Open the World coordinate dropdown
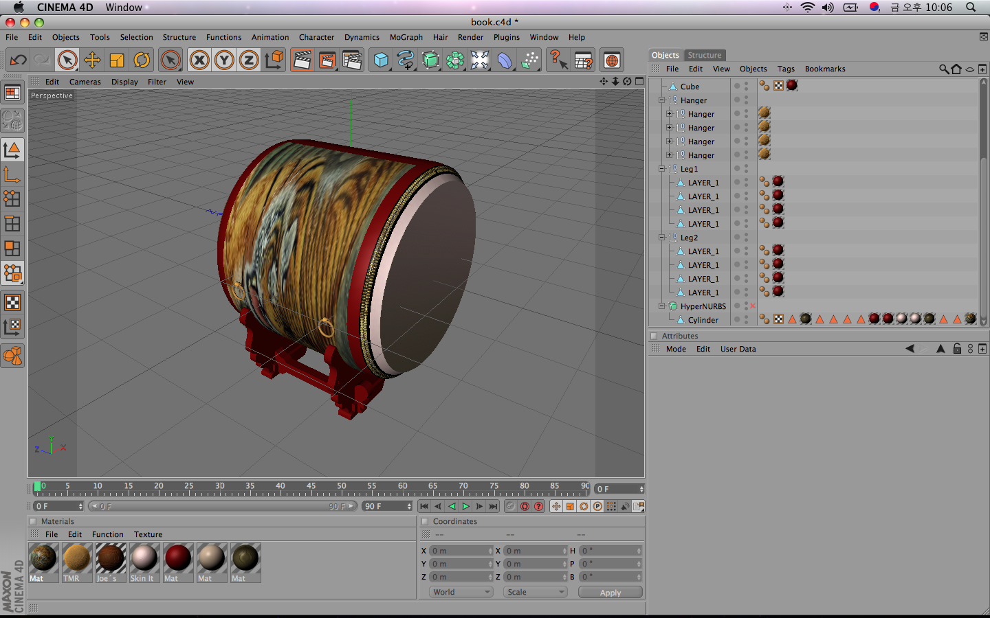 click(x=461, y=592)
